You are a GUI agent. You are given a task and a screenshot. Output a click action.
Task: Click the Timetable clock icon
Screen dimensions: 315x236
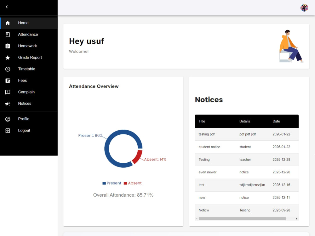[8, 69]
